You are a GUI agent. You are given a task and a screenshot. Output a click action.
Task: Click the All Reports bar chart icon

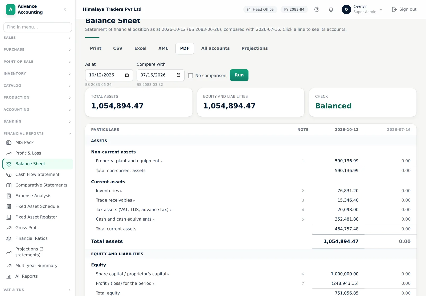(x=9, y=276)
